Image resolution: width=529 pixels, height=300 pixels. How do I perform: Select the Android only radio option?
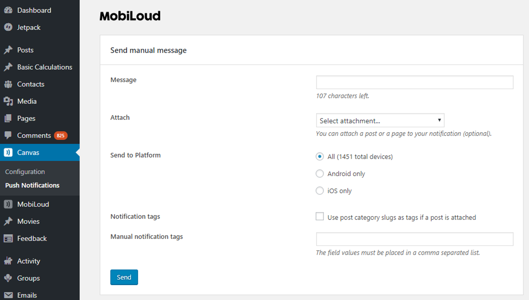[x=320, y=174]
